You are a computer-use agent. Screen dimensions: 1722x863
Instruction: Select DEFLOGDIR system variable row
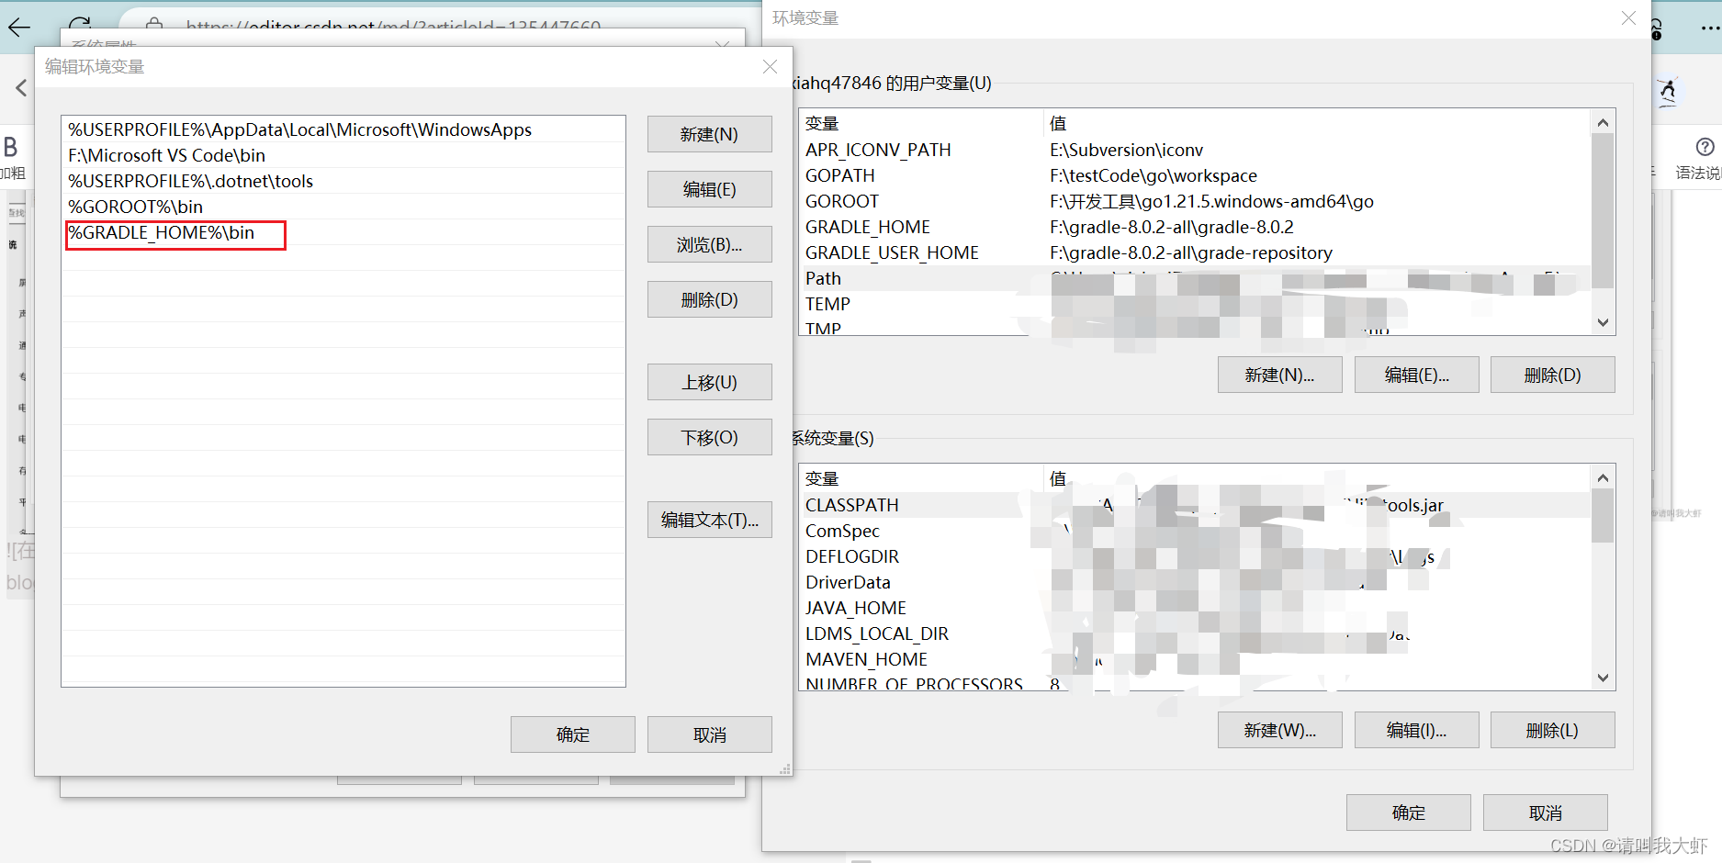tap(1195, 556)
